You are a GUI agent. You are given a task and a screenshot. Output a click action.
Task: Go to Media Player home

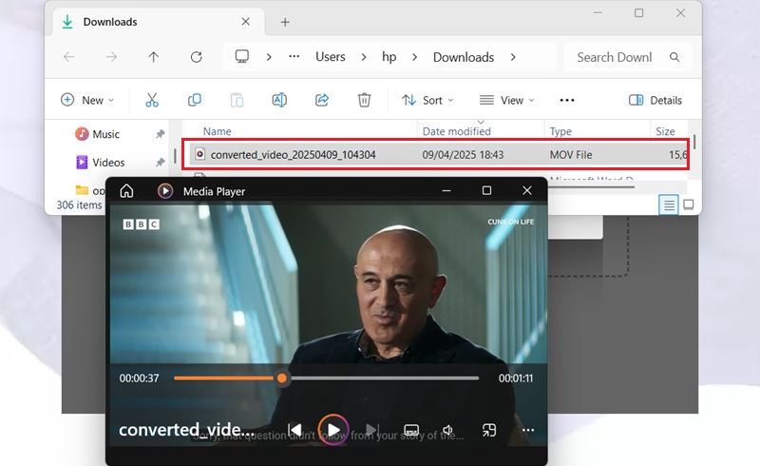click(x=126, y=191)
